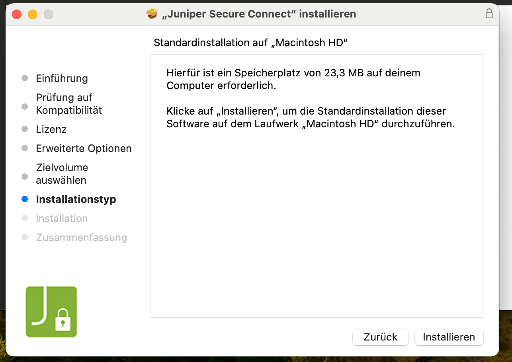Click the Zurück button
The width and height of the screenshot is (512, 362).
380,337
